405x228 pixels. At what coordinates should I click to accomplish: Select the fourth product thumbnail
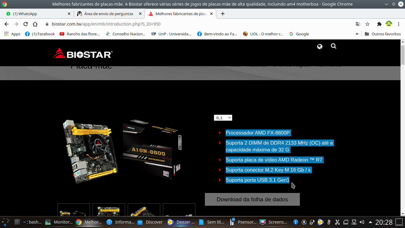click(x=179, y=210)
